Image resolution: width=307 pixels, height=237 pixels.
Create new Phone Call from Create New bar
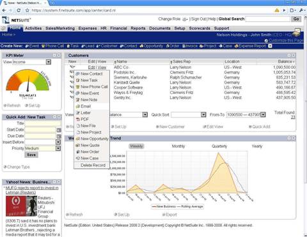pos(52,46)
